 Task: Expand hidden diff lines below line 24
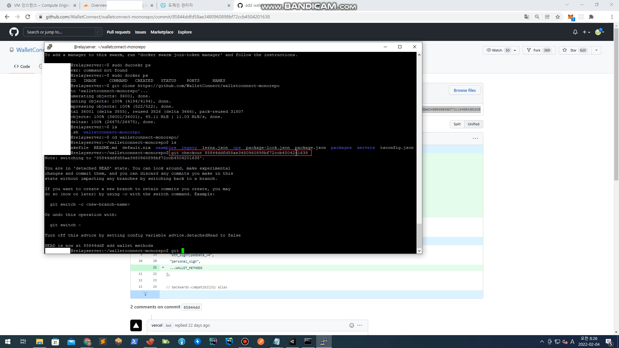[145, 294]
